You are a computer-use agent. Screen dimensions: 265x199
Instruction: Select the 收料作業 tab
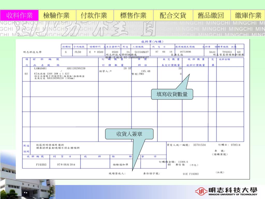pyautogui.click(x=19, y=15)
